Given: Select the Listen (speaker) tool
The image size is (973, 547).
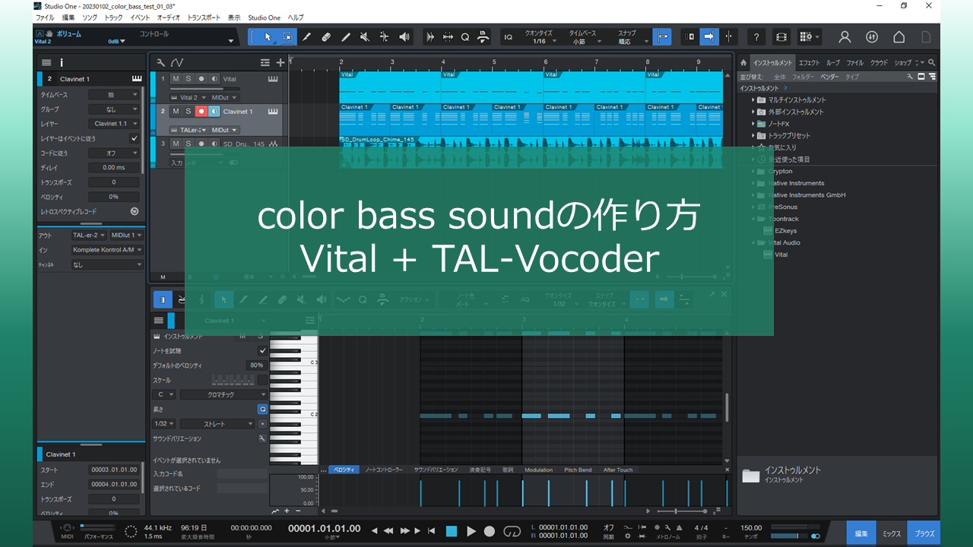Looking at the screenshot, I should click(404, 36).
